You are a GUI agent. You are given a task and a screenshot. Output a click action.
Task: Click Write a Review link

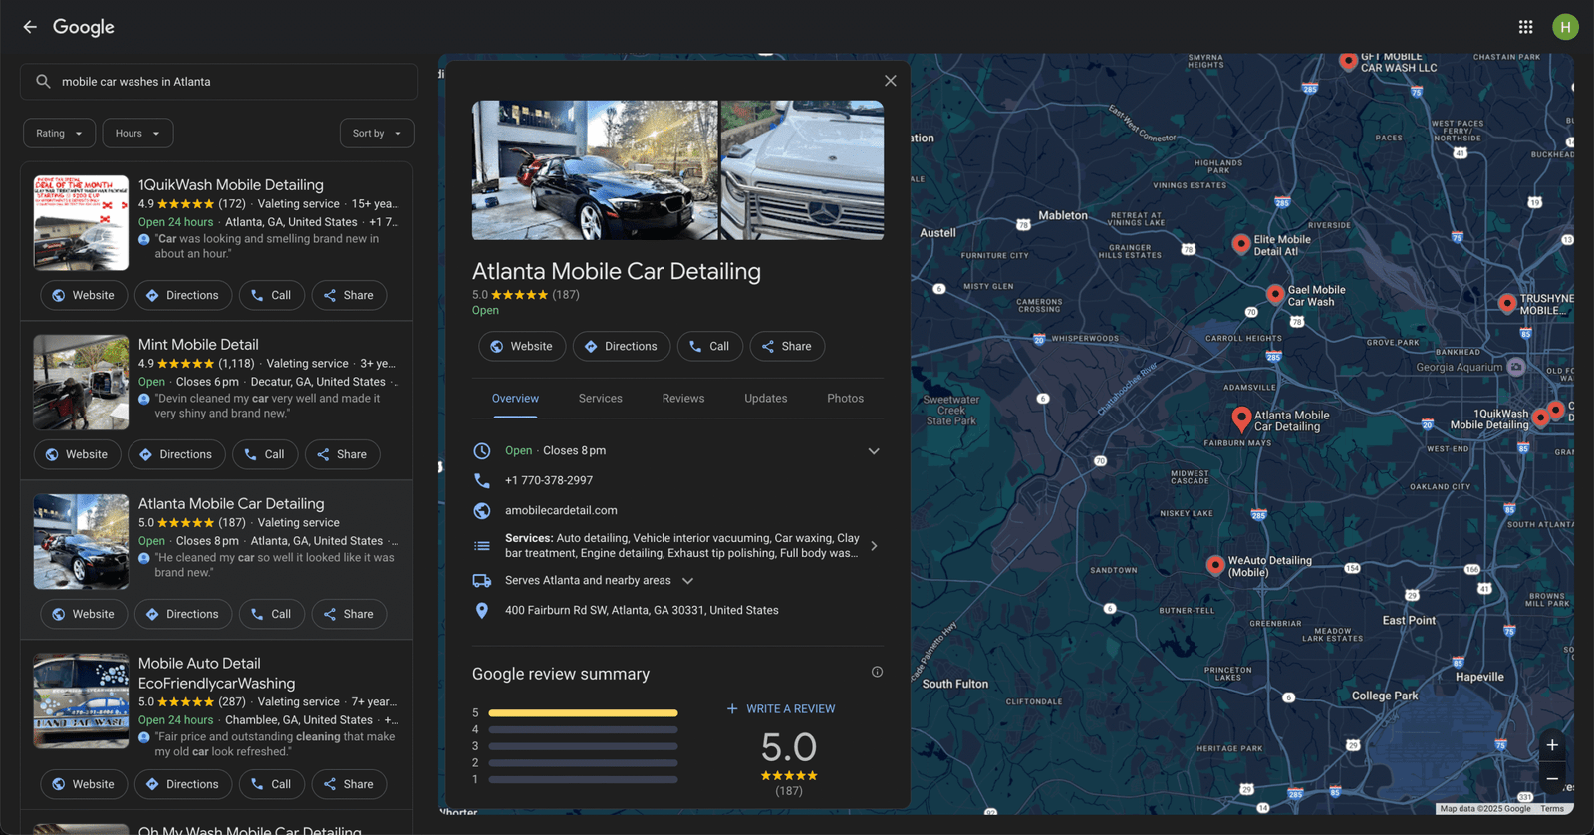point(791,709)
